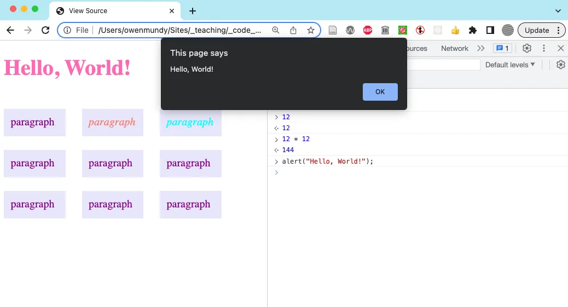Select the View Source tab

(x=114, y=11)
